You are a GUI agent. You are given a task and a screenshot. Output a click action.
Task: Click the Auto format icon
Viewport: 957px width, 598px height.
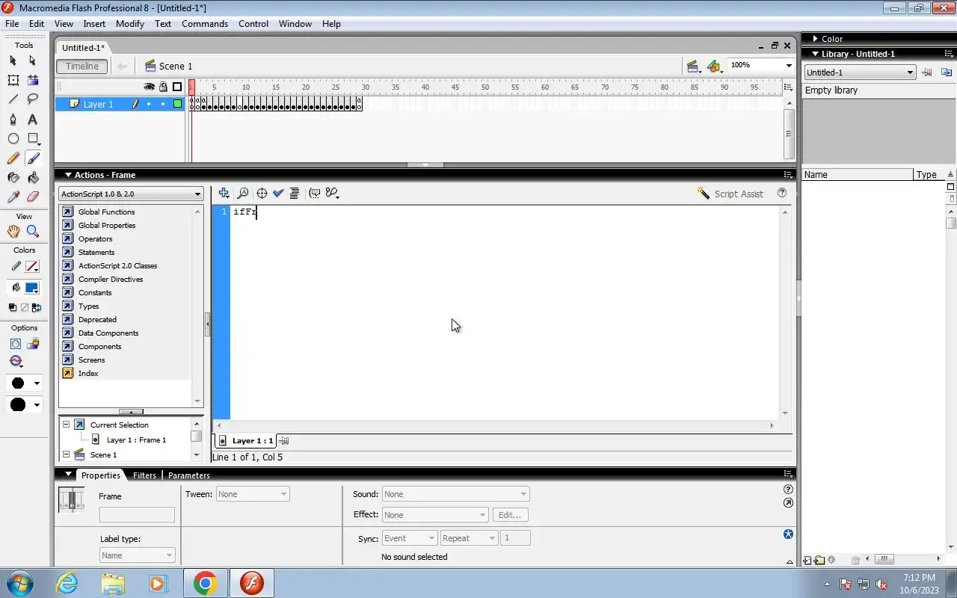(x=295, y=193)
